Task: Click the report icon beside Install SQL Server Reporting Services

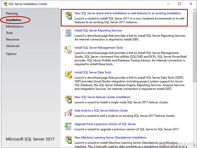Action: 68,33
